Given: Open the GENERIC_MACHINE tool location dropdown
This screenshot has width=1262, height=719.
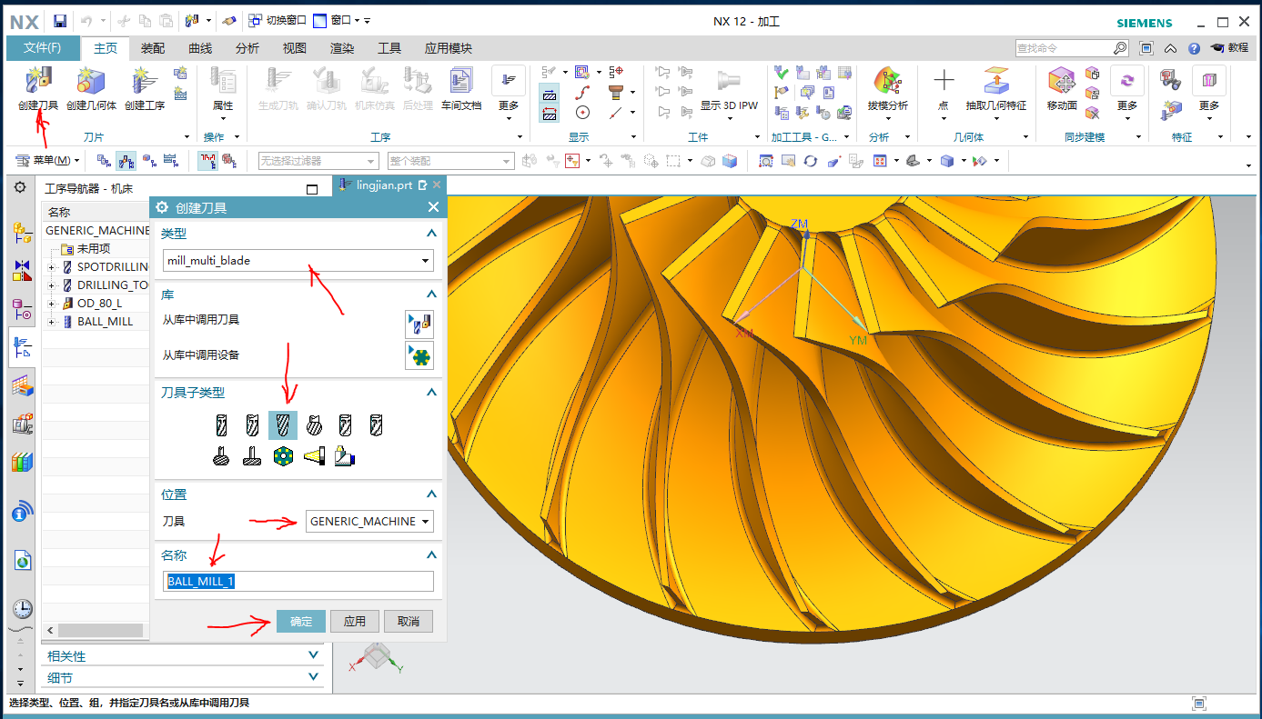Looking at the screenshot, I should pyautogui.click(x=369, y=522).
